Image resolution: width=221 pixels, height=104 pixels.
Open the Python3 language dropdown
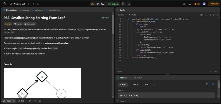122,15
